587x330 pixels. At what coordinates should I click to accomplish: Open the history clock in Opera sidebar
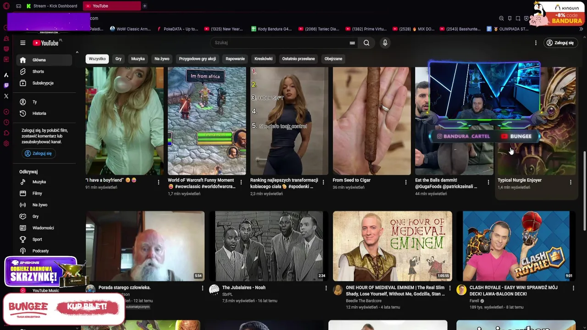click(x=6, y=122)
